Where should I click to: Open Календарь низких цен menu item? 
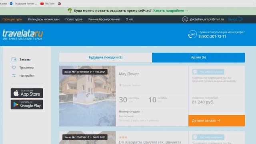tap(44, 19)
